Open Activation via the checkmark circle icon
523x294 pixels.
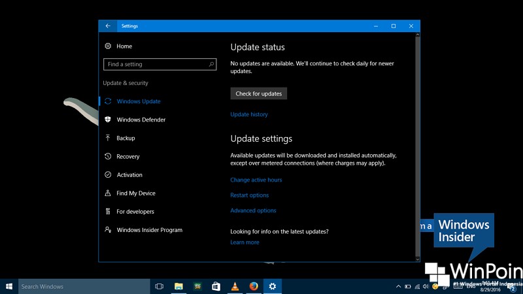point(108,174)
